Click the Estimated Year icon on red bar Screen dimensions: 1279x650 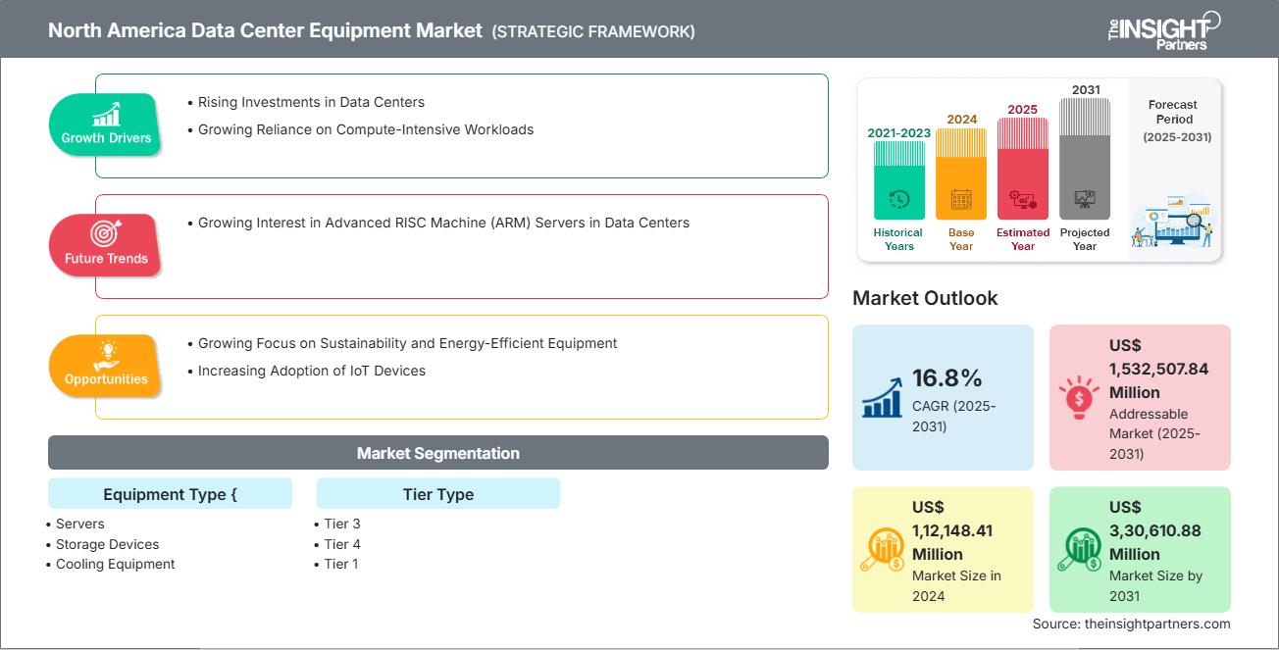(x=1023, y=201)
